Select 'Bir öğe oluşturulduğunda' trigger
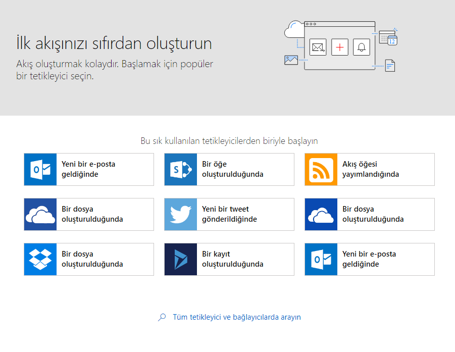Screen dimensions: 455x352 click(229, 170)
